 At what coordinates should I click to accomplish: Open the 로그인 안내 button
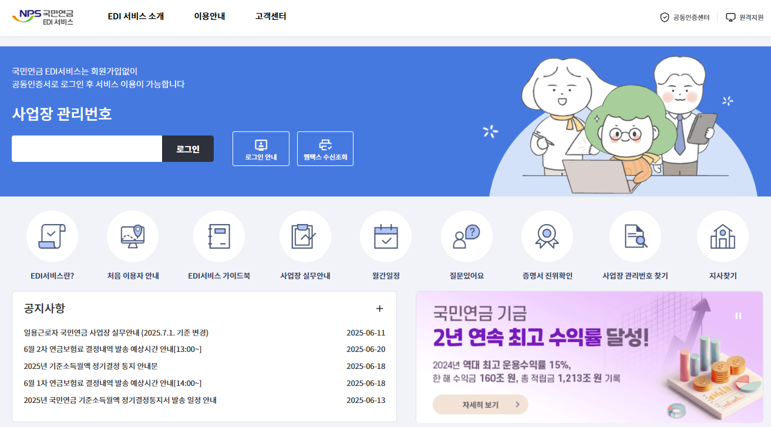tap(261, 149)
